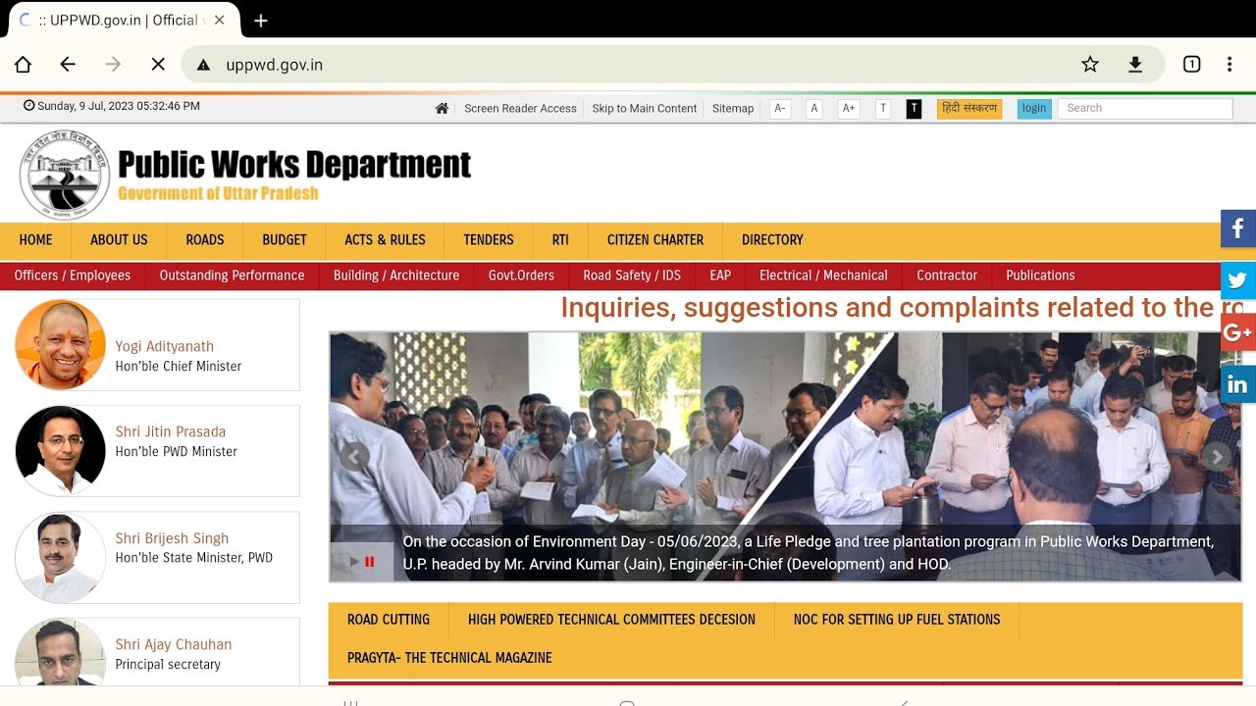
Task: Select Electrical / Mechanical in red bar
Action: point(823,276)
